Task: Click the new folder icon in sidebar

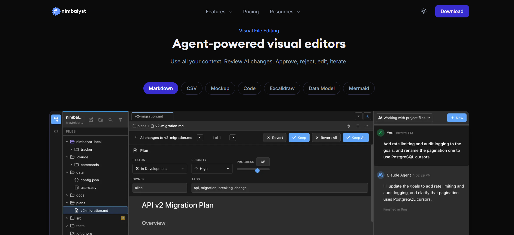Action: coord(101,120)
